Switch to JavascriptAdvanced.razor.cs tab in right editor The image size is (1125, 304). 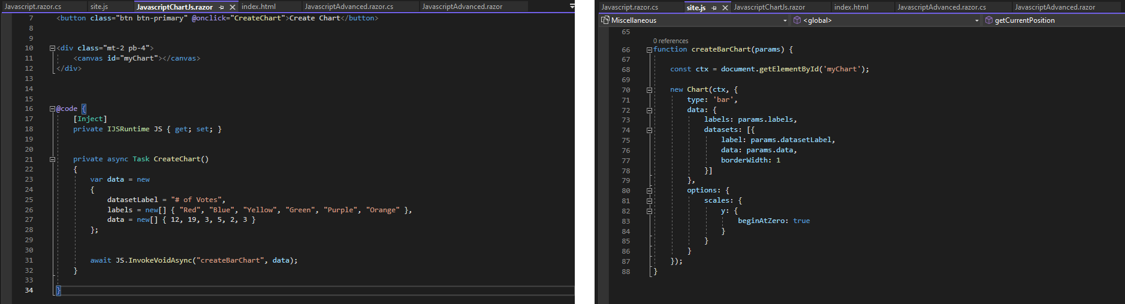point(941,7)
